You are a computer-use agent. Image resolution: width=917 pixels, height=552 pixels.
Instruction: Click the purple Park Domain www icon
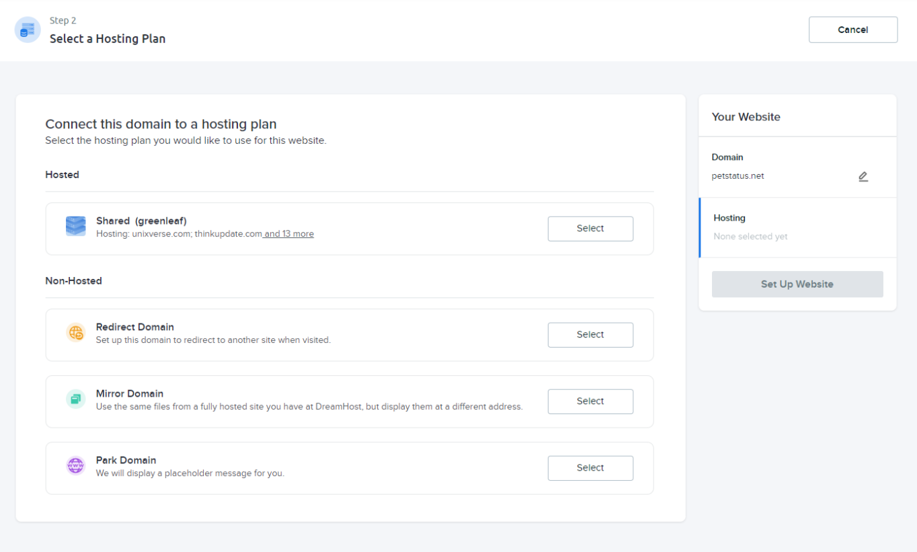(x=75, y=465)
